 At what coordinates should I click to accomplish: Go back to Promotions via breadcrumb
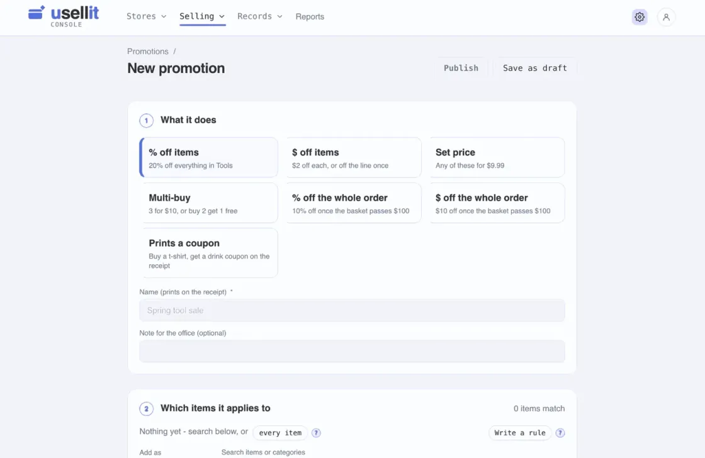[147, 52]
